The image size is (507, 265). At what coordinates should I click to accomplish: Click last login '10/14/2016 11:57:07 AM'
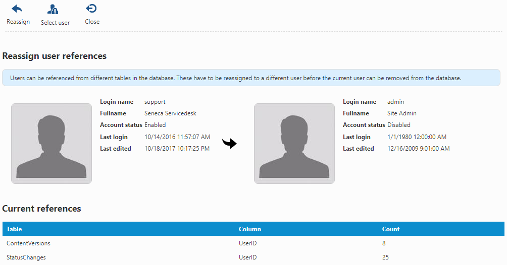[x=177, y=137]
